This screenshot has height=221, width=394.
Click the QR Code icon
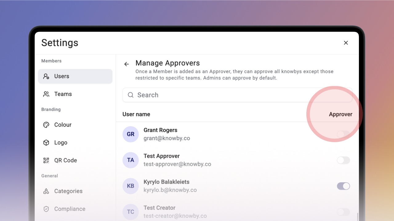46,161
